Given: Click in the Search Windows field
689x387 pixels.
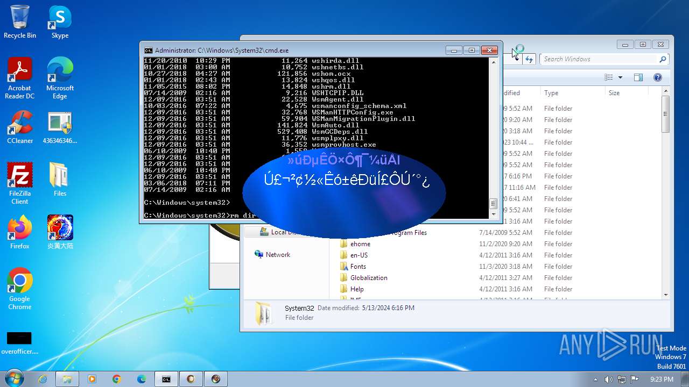Looking at the screenshot, I should [x=599, y=59].
